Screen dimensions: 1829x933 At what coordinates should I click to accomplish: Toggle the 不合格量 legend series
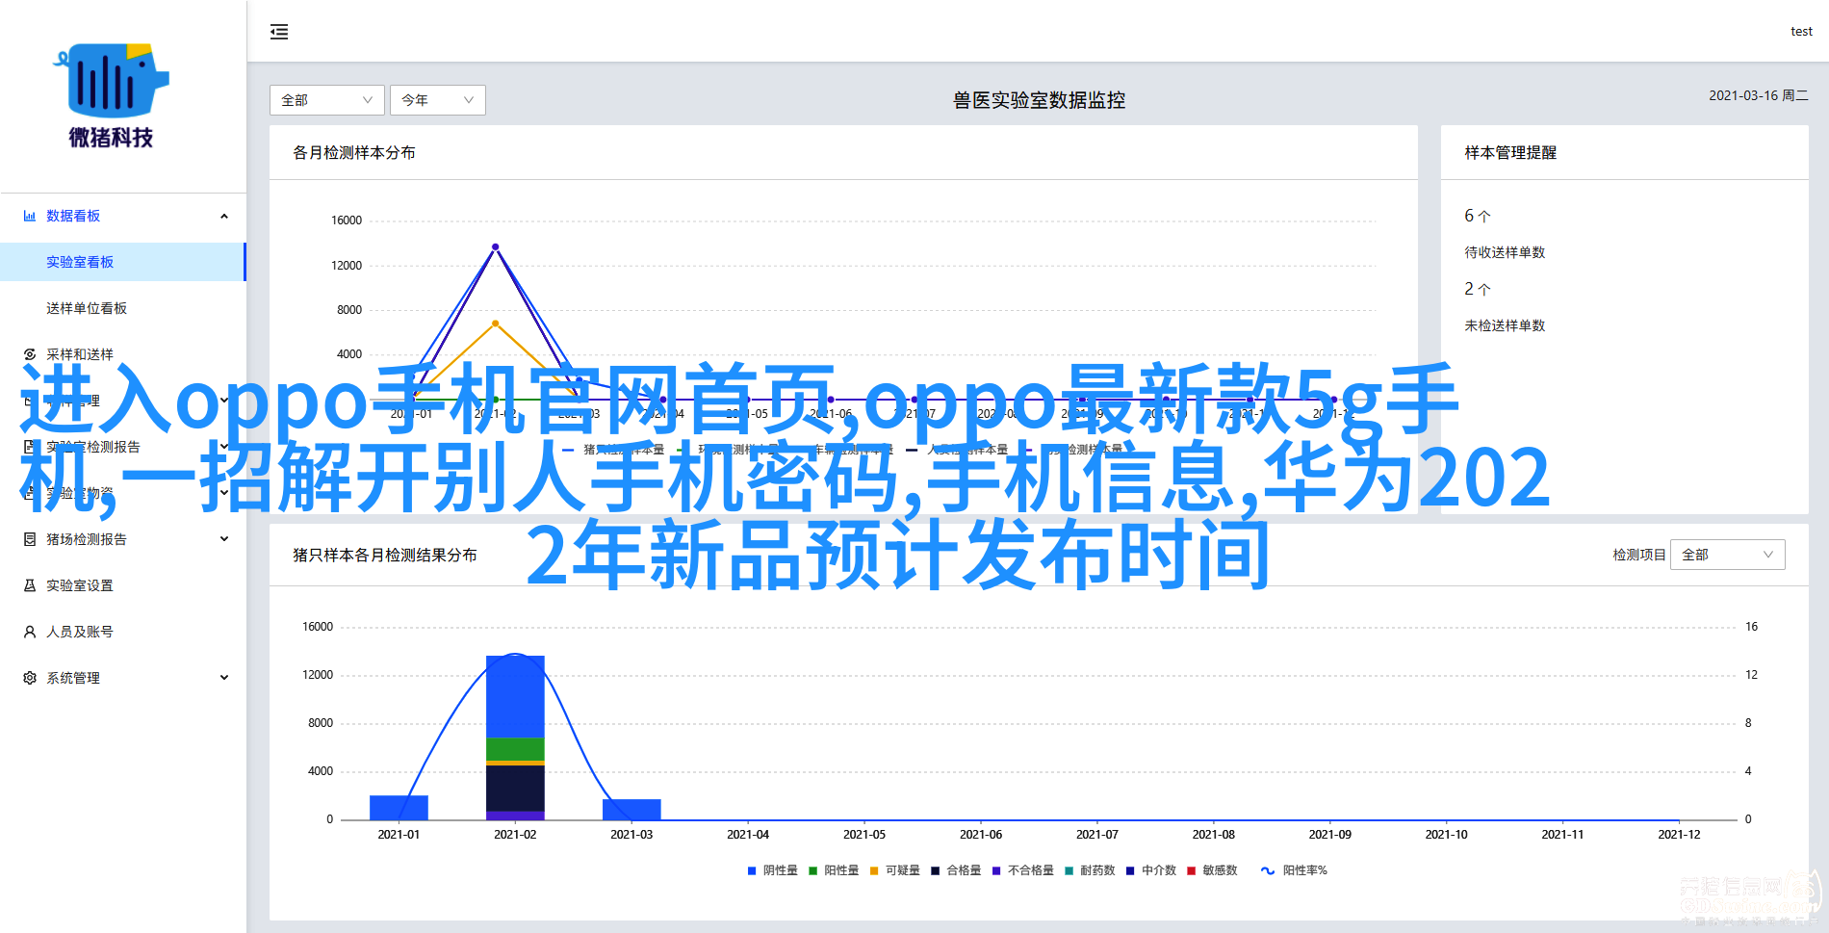click(x=1023, y=870)
